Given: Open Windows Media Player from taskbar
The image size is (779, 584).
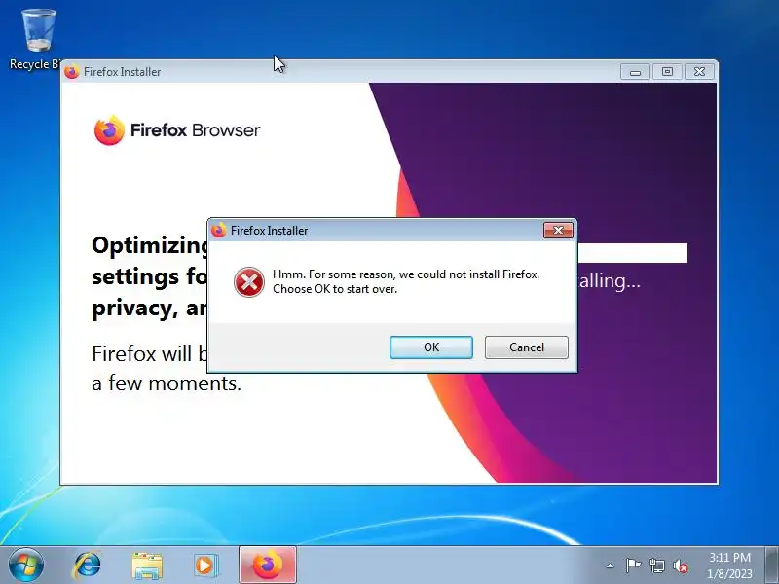Looking at the screenshot, I should (x=205, y=566).
